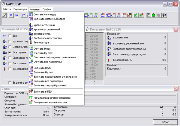Image resolution: width=180 pixels, height=126 pixels.
Task: Enable the Уровень текущий checkbox in commands panel
Action: pos(10,41)
